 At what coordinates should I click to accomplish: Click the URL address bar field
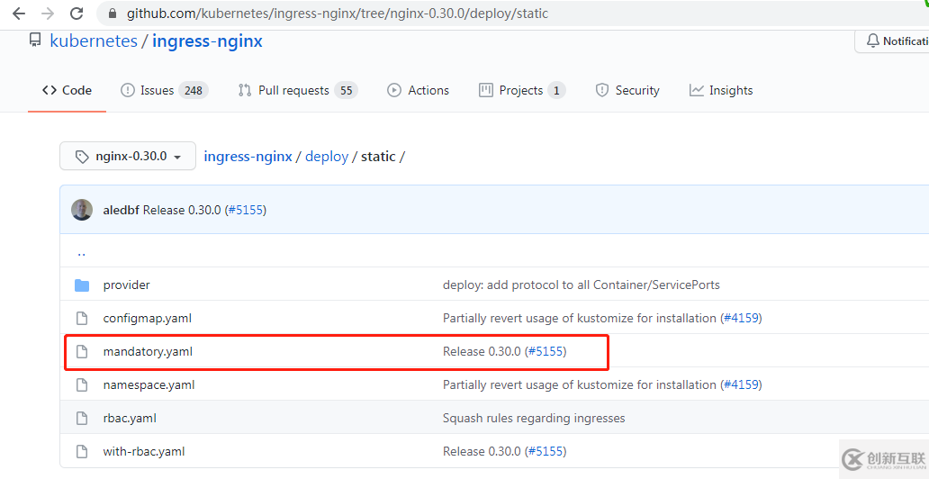(450, 14)
